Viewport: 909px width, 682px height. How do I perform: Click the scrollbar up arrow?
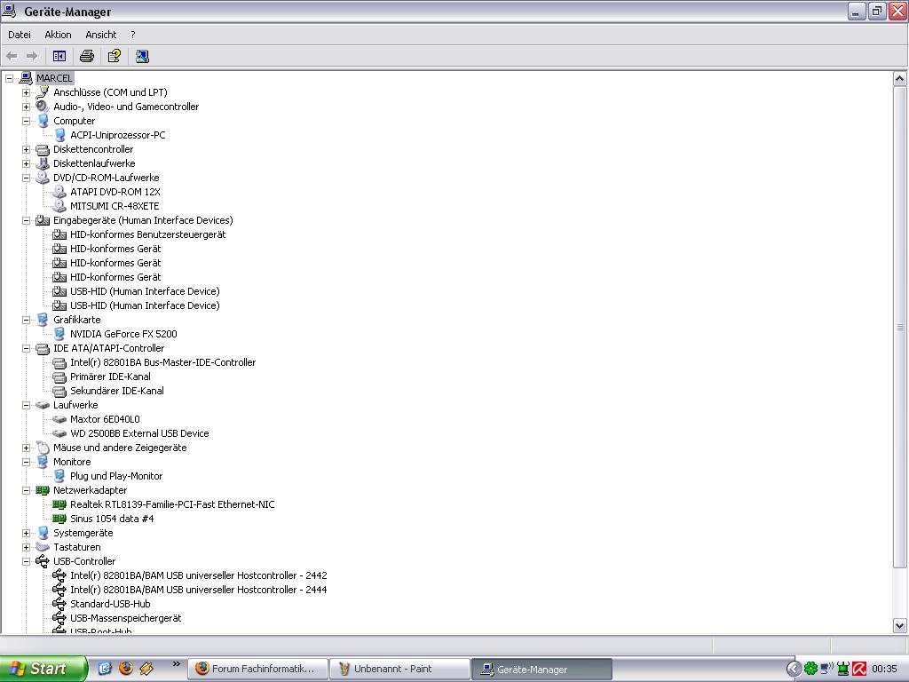coord(900,78)
